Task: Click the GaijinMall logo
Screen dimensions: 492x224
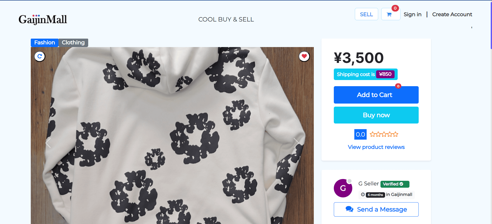Action: [x=43, y=19]
